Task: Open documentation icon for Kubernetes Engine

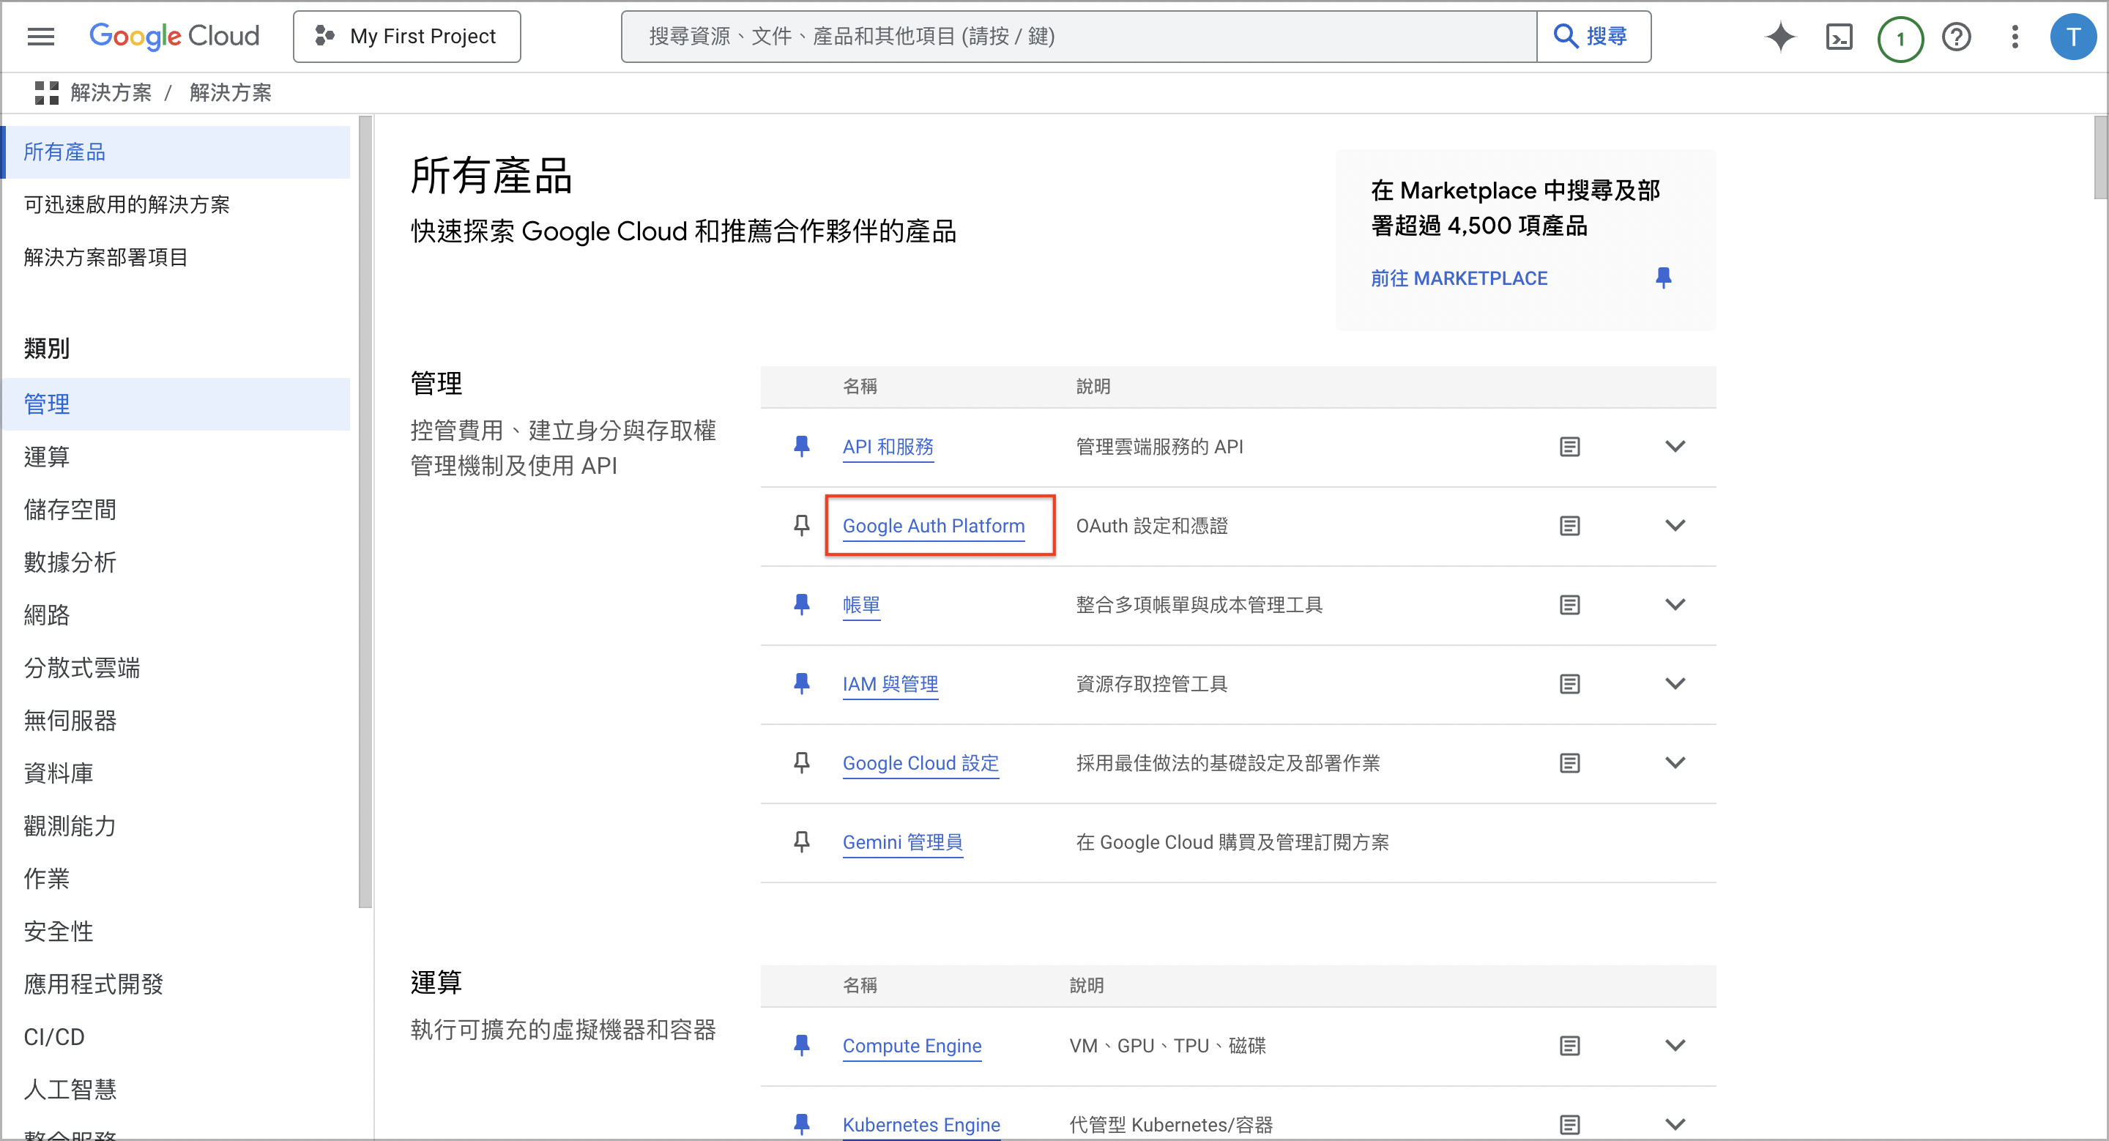Action: [x=1569, y=1125]
